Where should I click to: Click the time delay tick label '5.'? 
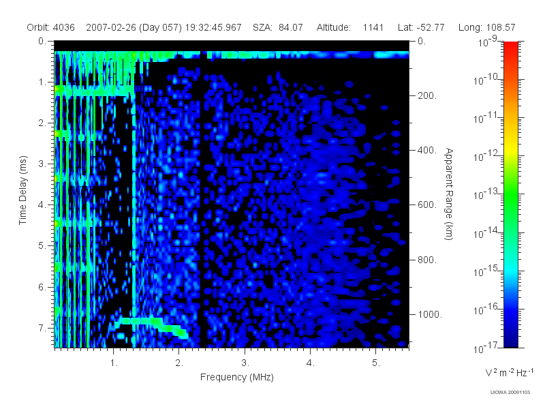[x=42, y=246]
